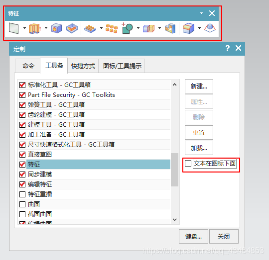Open 特征 toolbar options arrow
The height and width of the screenshot is (260, 269).
click(201, 13)
